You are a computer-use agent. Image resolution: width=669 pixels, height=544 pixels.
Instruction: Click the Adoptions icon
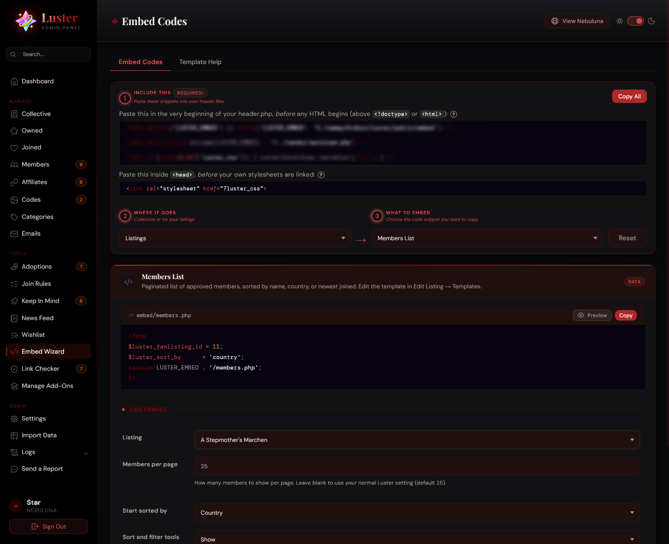click(14, 267)
